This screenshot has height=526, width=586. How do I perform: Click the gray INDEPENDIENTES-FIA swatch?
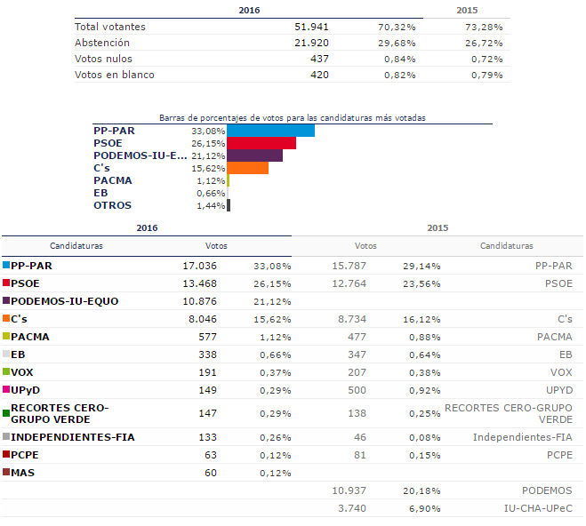point(6,436)
